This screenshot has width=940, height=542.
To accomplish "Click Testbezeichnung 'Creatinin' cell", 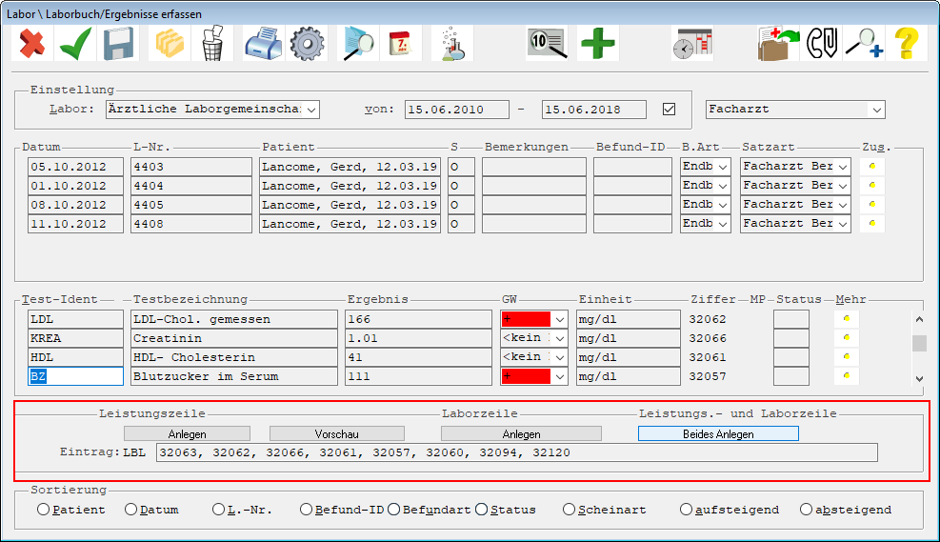I will click(233, 338).
